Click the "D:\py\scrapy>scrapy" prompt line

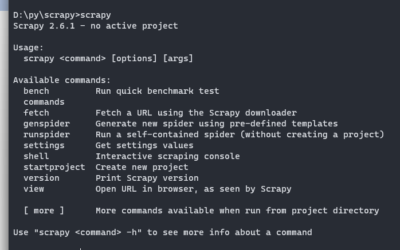[x=62, y=15]
